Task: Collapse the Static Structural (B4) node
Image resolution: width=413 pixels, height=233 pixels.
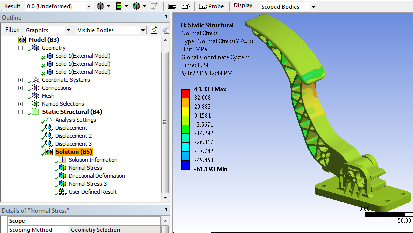Action: (20, 112)
